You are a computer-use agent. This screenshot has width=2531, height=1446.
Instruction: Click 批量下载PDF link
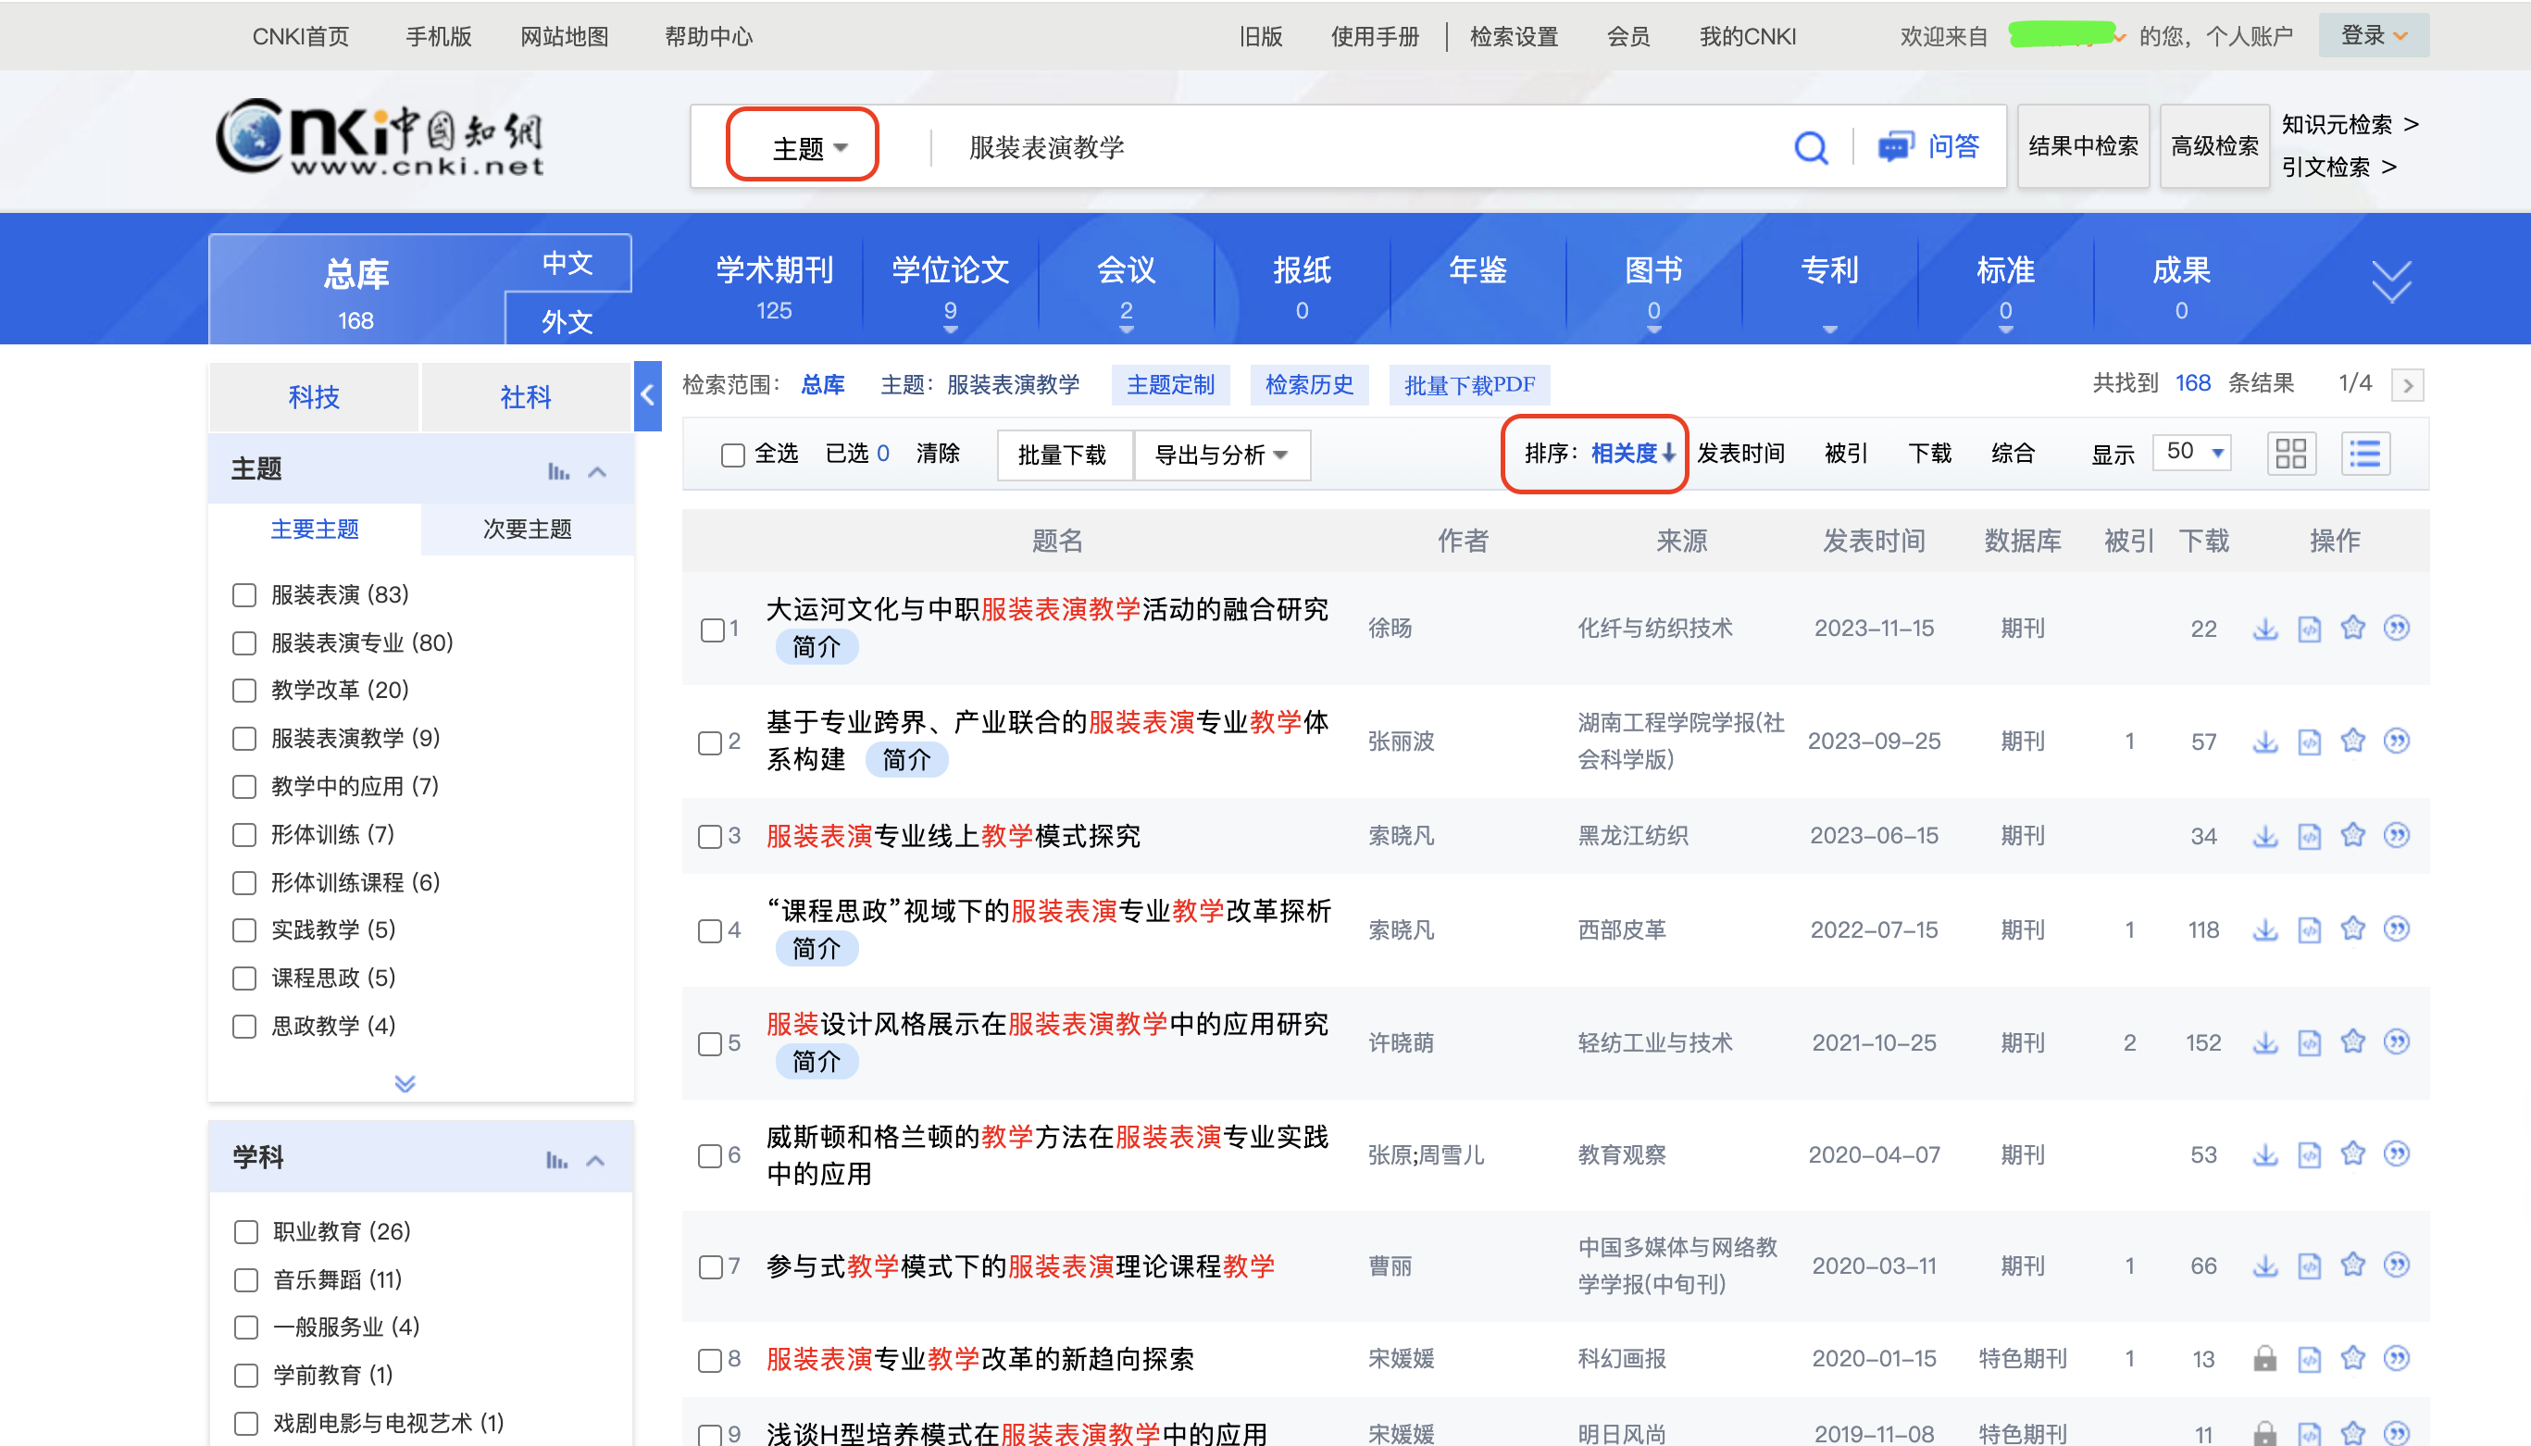point(1468,384)
